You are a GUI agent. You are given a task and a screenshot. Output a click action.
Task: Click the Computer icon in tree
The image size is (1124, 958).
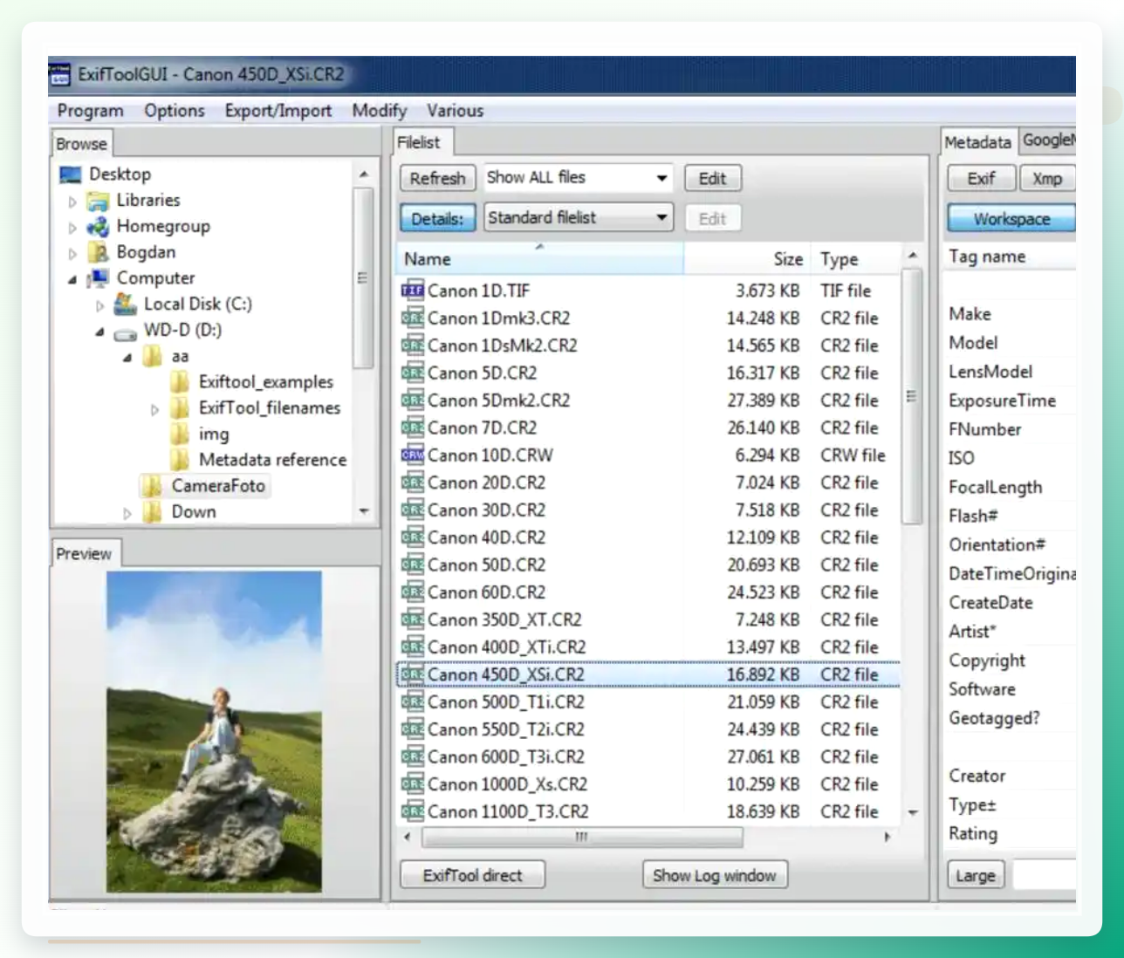click(x=99, y=278)
